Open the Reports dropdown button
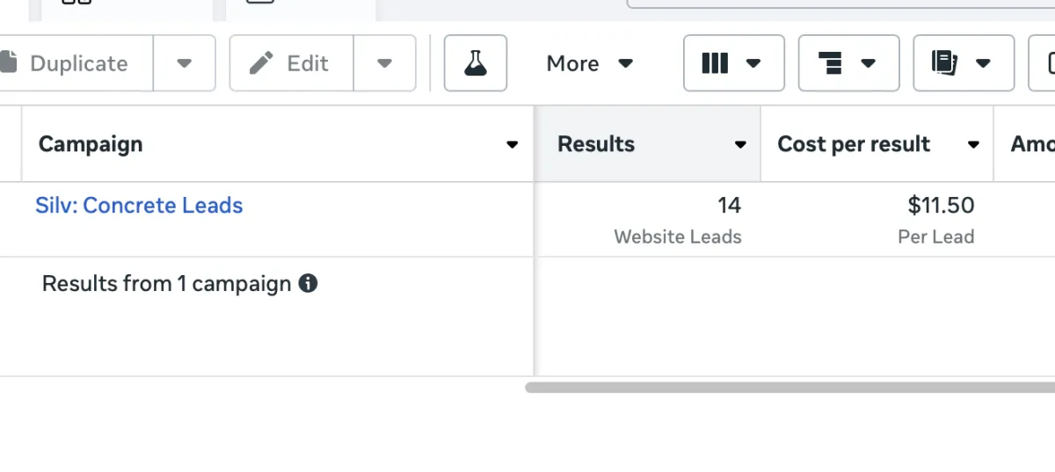This screenshot has width=1055, height=472. point(964,63)
